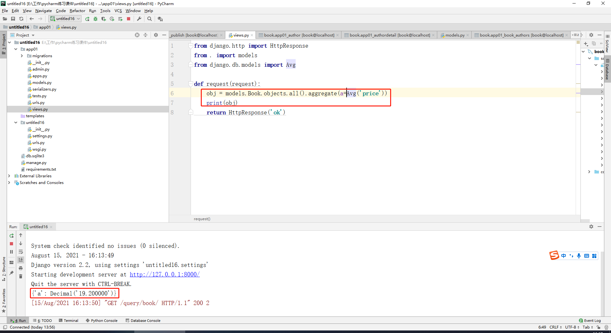The width and height of the screenshot is (611, 333).
Task: Open the VCS menu
Action: tap(118, 11)
